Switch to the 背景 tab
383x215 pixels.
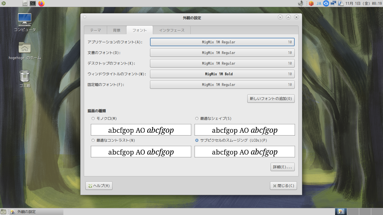coord(117,30)
